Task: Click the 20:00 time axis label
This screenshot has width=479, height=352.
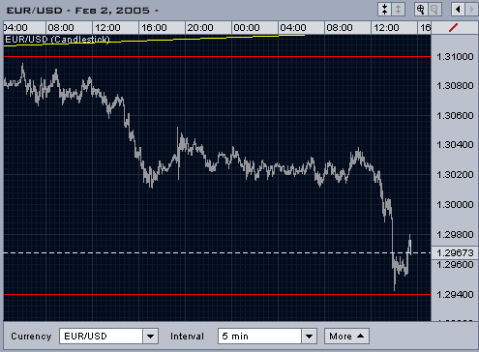Action: point(200,28)
